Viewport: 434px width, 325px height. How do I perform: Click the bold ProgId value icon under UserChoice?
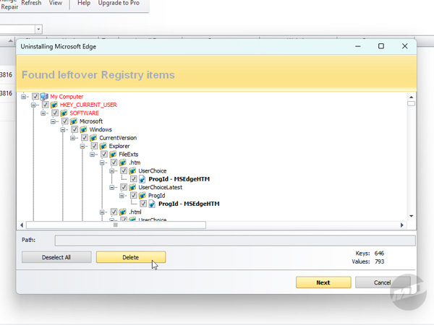pos(143,179)
